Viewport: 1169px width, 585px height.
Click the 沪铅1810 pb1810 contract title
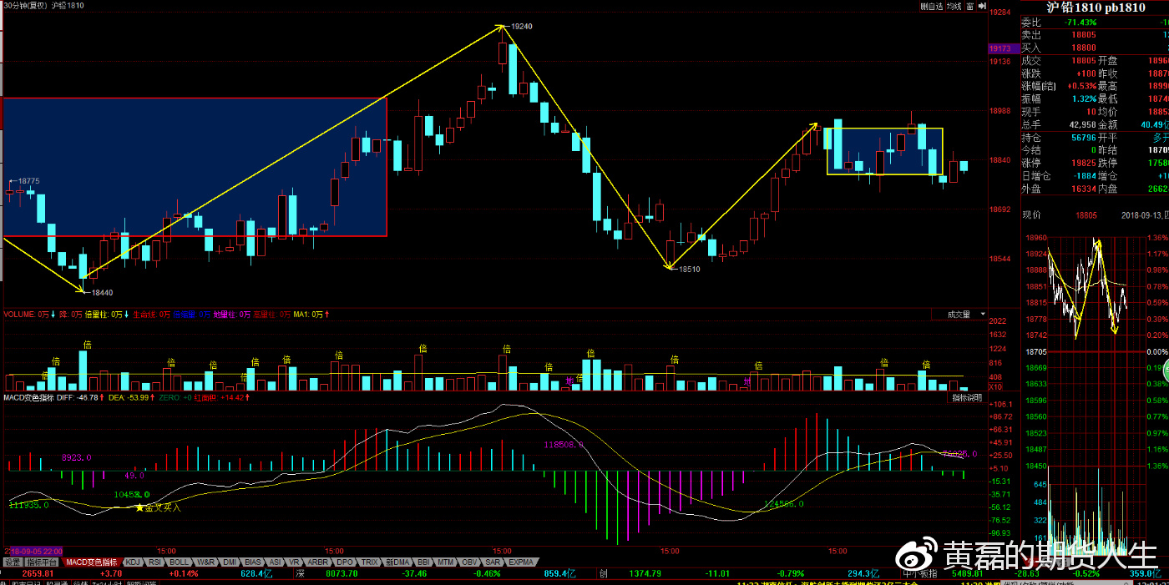click(1094, 8)
